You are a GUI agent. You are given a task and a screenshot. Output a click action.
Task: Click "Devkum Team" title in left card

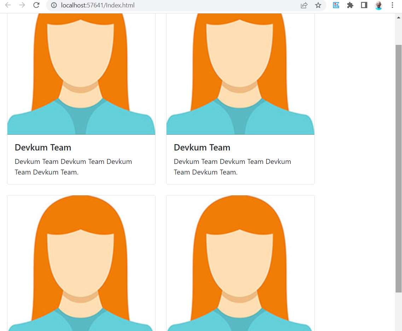43,148
